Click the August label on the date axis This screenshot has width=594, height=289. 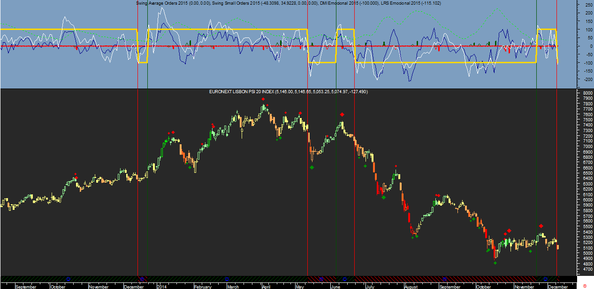(x=411, y=287)
